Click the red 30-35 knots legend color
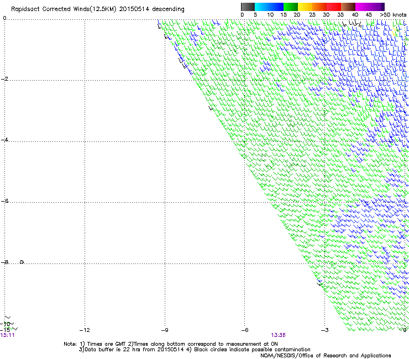The height and width of the screenshot is (359, 409). coord(334,7)
